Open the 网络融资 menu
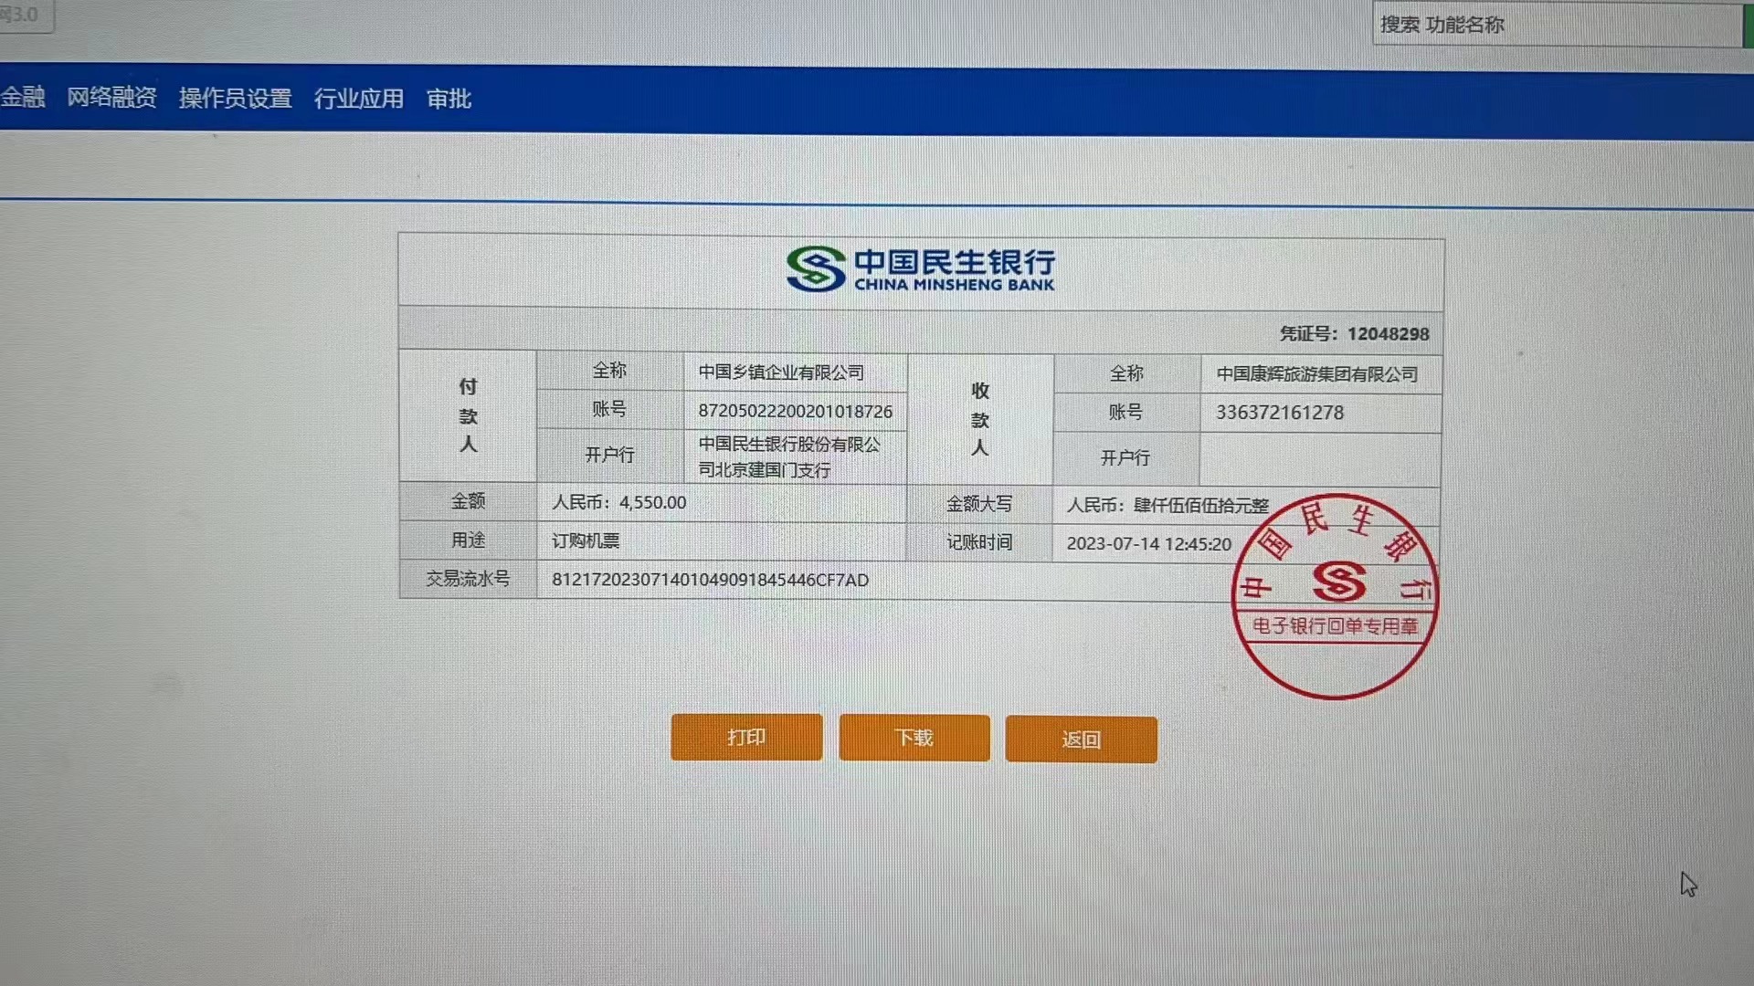The width and height of the screenshot is (1754, 986). pyautogui.click(x=111, y=97)
